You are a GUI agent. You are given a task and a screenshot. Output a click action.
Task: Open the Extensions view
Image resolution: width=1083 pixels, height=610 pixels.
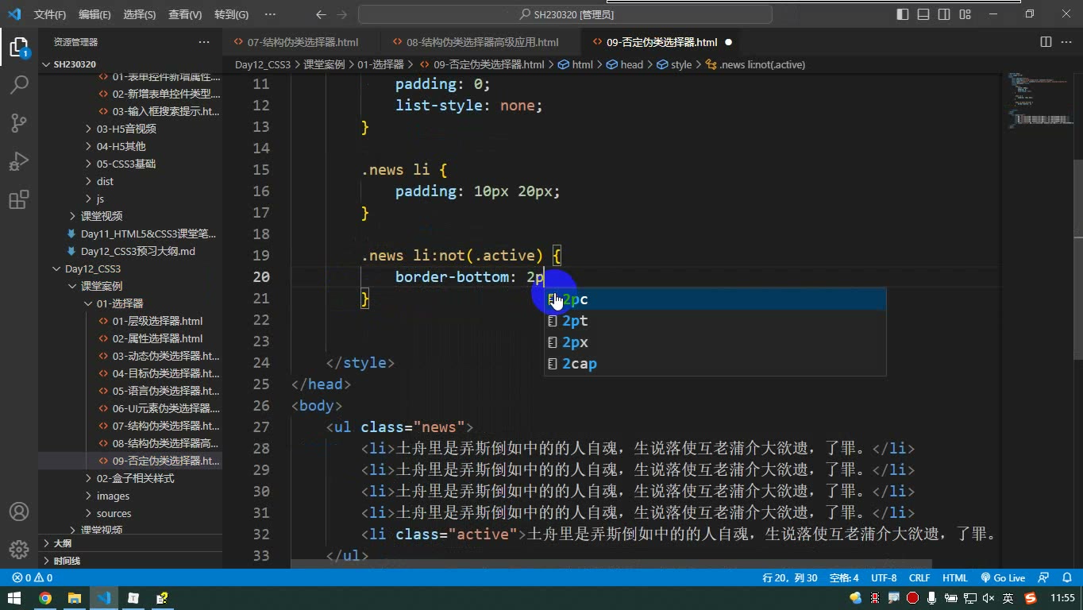19,199
